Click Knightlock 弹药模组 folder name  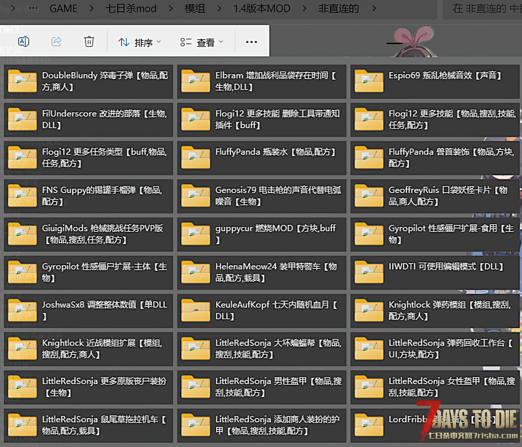point(450,311)
